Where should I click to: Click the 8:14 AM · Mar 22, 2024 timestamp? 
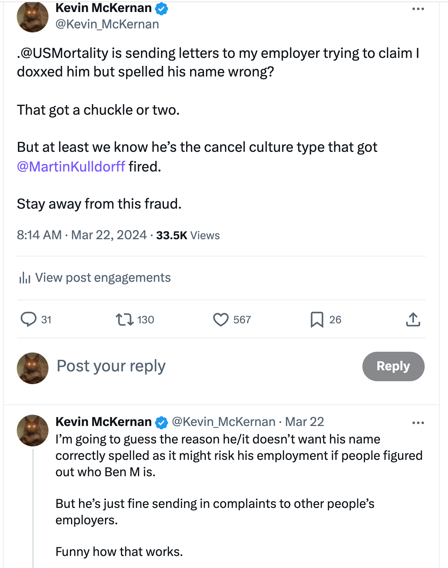coord(82,235)
